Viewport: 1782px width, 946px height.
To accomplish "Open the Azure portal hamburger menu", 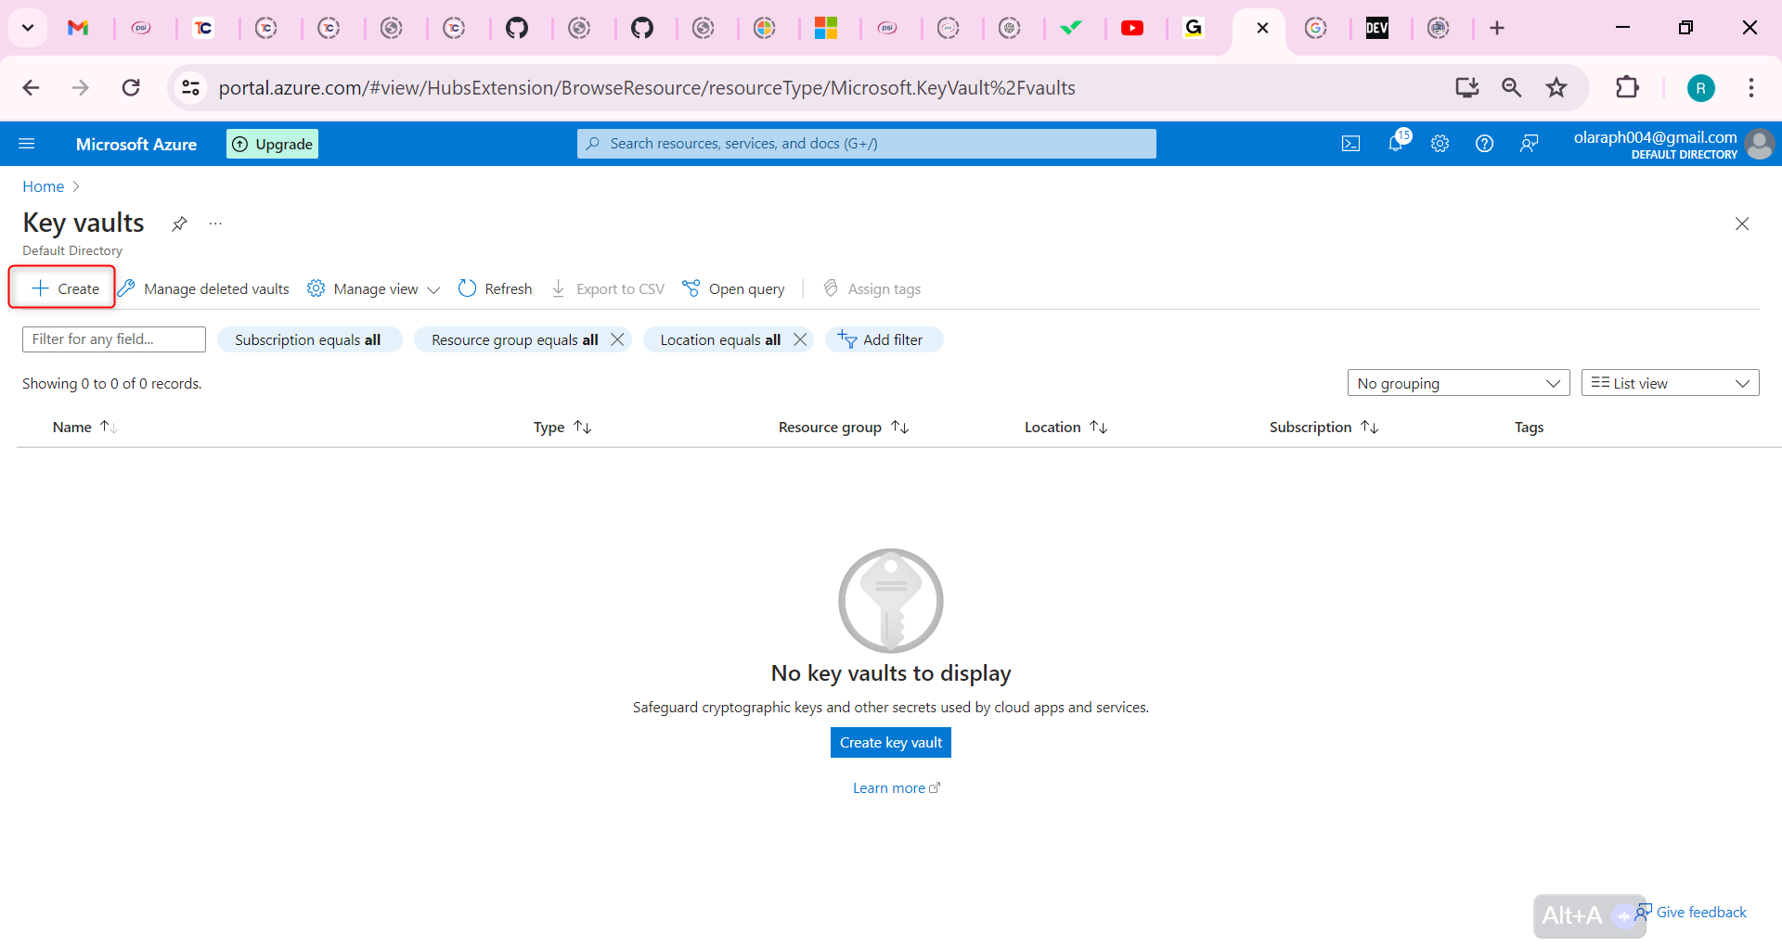I will [x=27, y=144].
